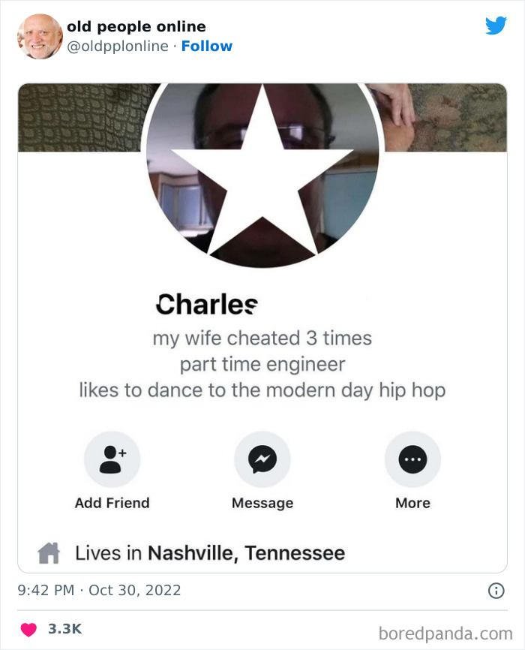Click the @oldpplonline handle

(x=118, y=47)
